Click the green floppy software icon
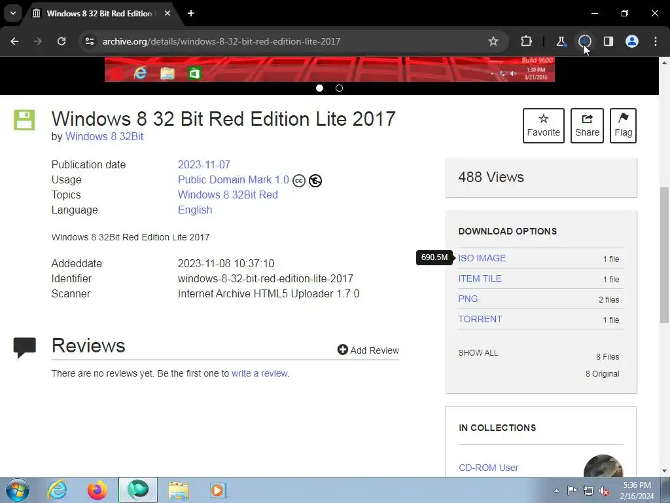 (24, 120)
